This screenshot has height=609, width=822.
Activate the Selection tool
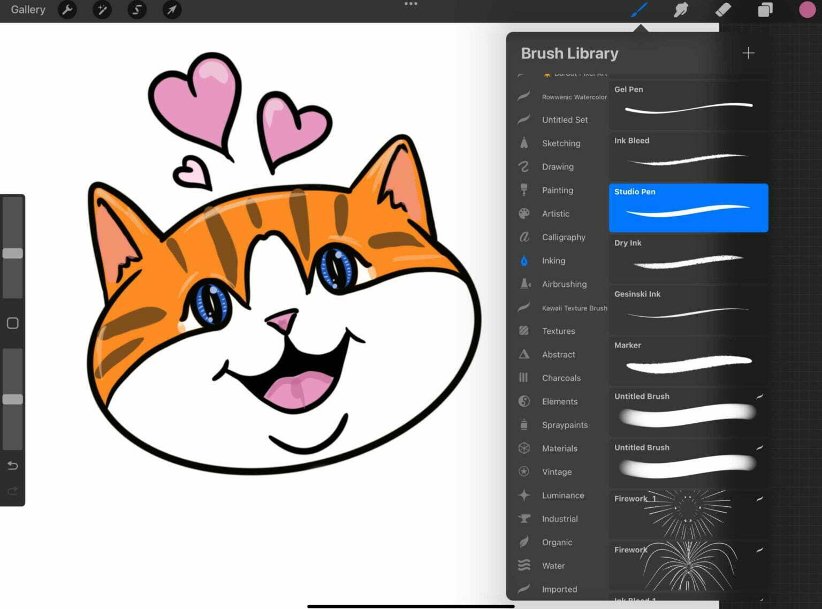coord(136,10)
